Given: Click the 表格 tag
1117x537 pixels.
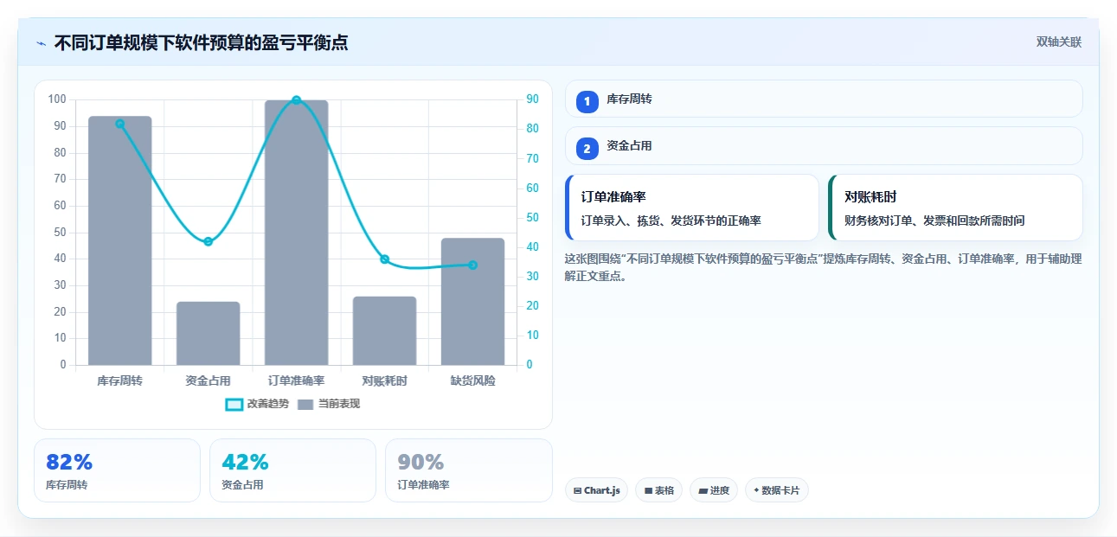Looking at the screenshot, I should click(658, 490).
